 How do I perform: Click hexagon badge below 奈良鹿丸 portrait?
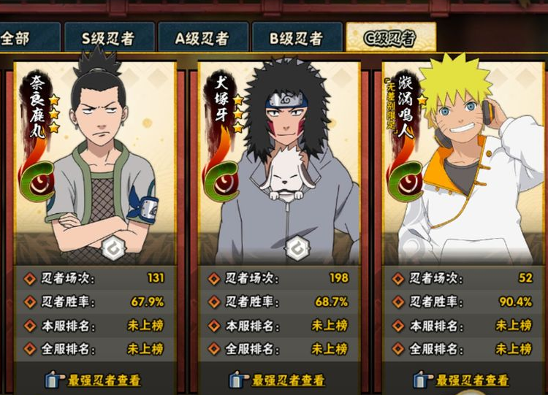point(113,249)
